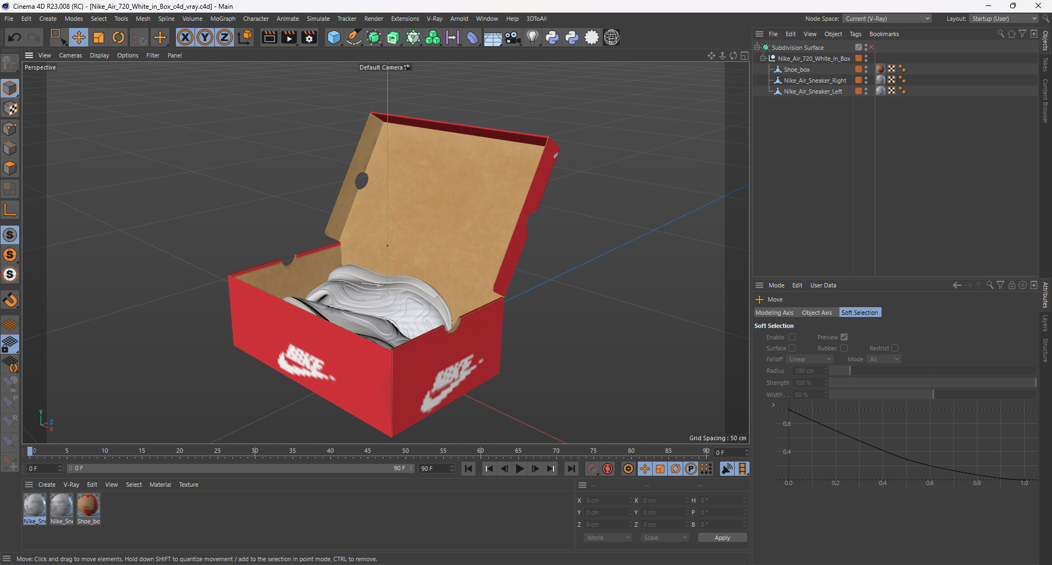Collapse the Nike_Air_720_White_in_Box node
The height and width of the screenshot is (565, 1052).
pos(763,59)
